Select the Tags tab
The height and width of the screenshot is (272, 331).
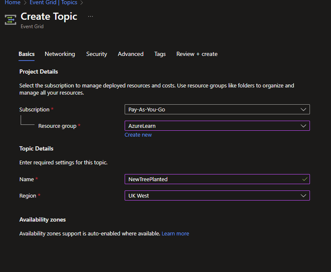pos(160,54)
